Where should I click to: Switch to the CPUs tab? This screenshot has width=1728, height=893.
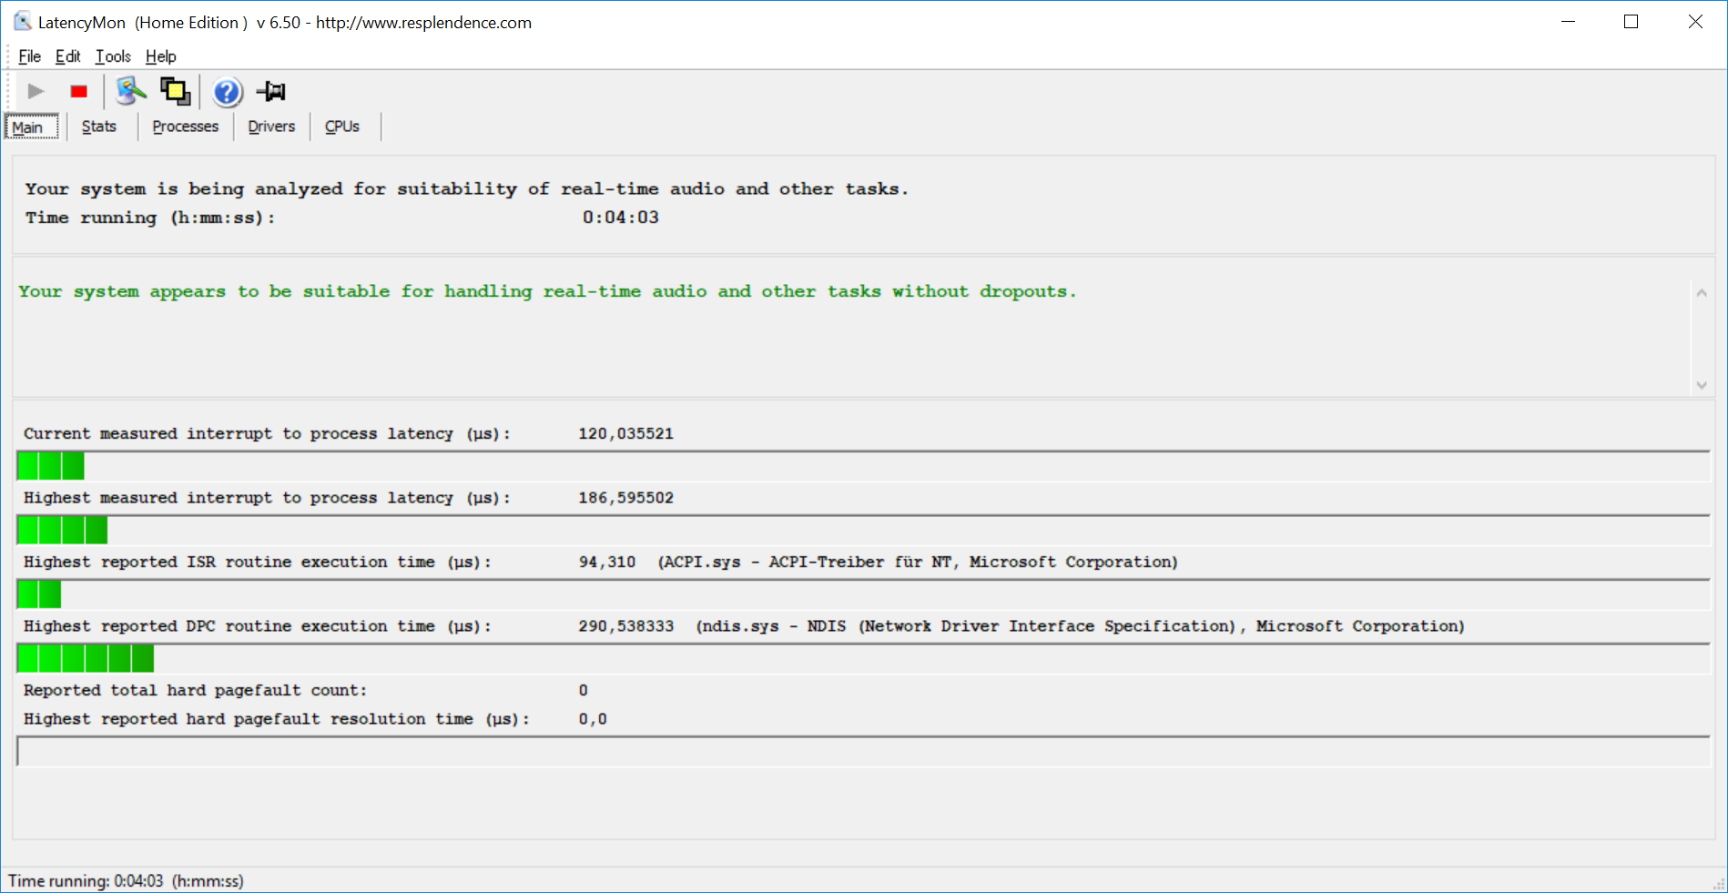pos(342,127)
